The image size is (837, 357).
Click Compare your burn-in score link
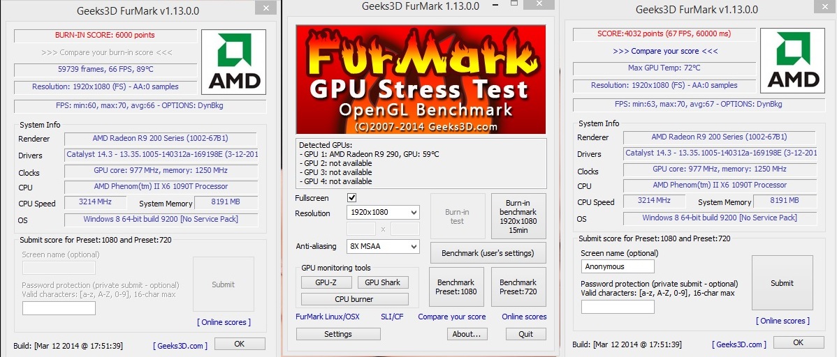(105, 53)
